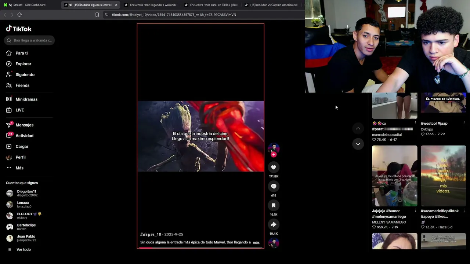Expand the caption with 'más'

coord(256,242)
